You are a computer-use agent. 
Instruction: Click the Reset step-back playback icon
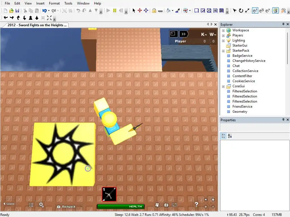coord(121,10)
